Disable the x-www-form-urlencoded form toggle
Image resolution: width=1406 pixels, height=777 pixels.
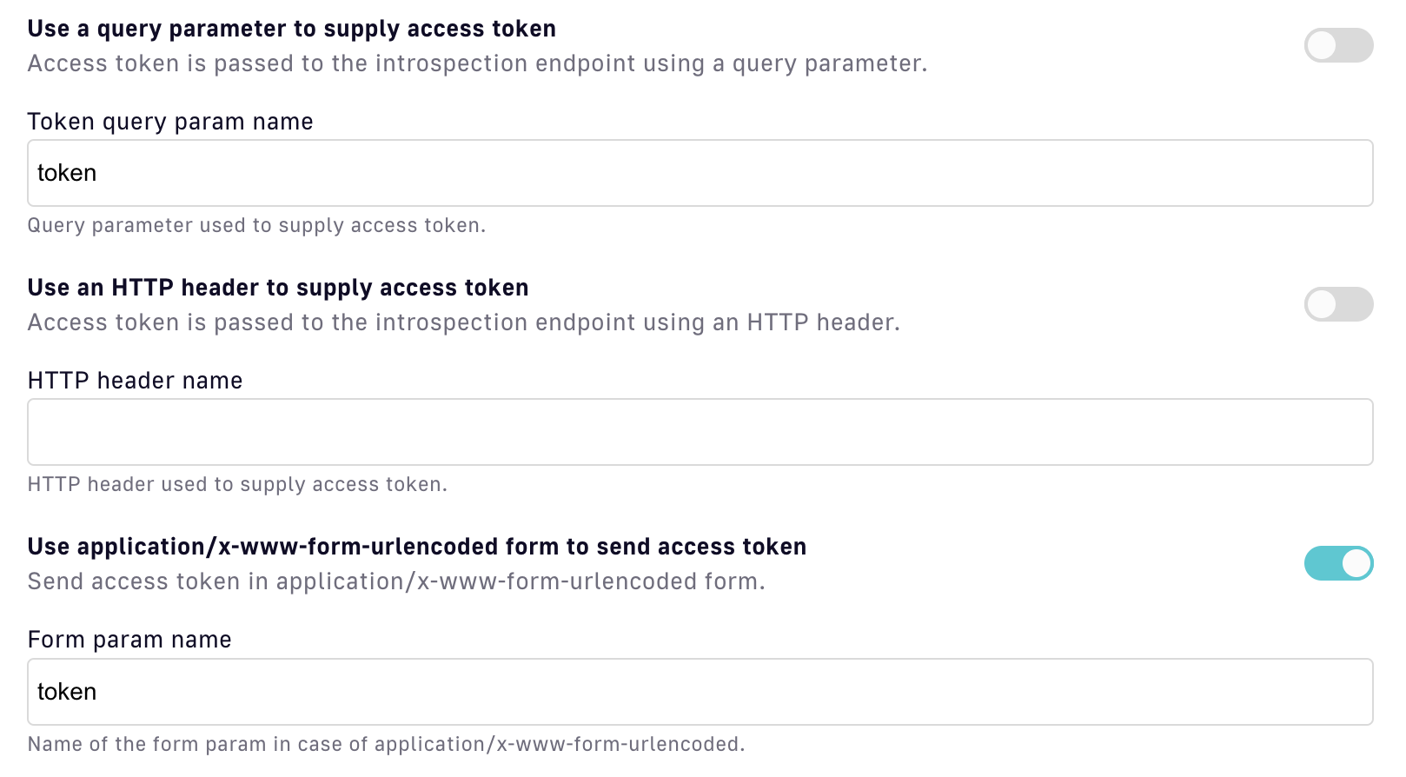coord(1337,563)
